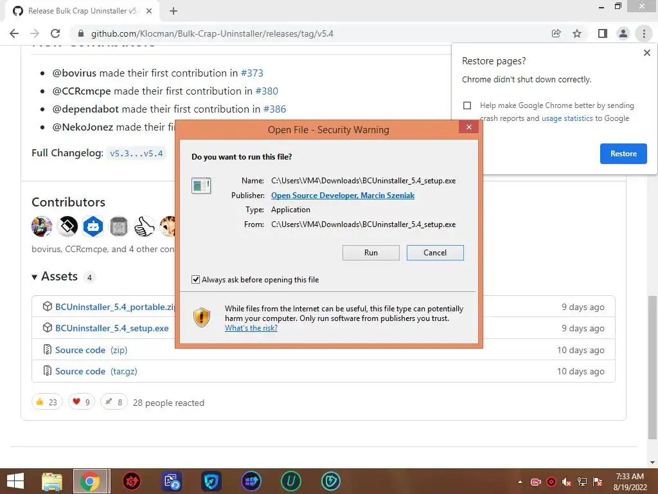Click the browser forward arrow
Image resolution: width=658 pixels, height=494 pixels.
tap(35, 33)
